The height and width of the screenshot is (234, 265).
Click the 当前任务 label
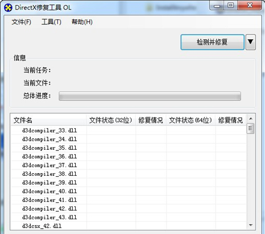(x=37, y=70)
